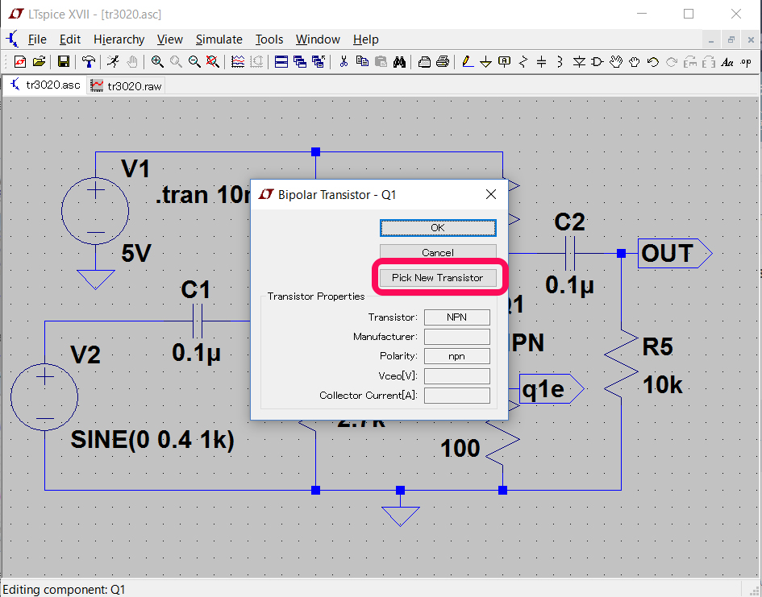Click the scissors Cut tool
Screen dimensions: 762x597
click(344, 61)
